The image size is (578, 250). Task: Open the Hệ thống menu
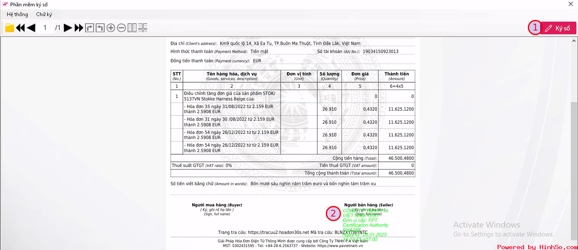(x=17, y=14)
